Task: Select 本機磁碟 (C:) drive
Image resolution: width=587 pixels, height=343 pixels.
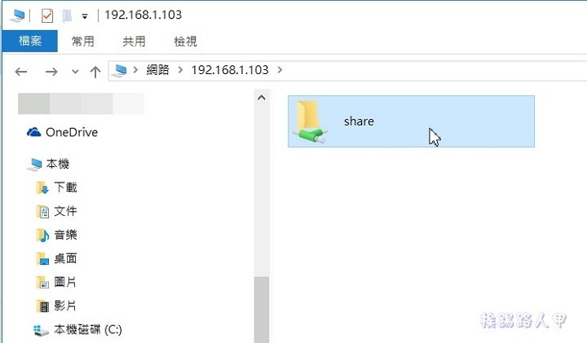Action: [78, 329]
